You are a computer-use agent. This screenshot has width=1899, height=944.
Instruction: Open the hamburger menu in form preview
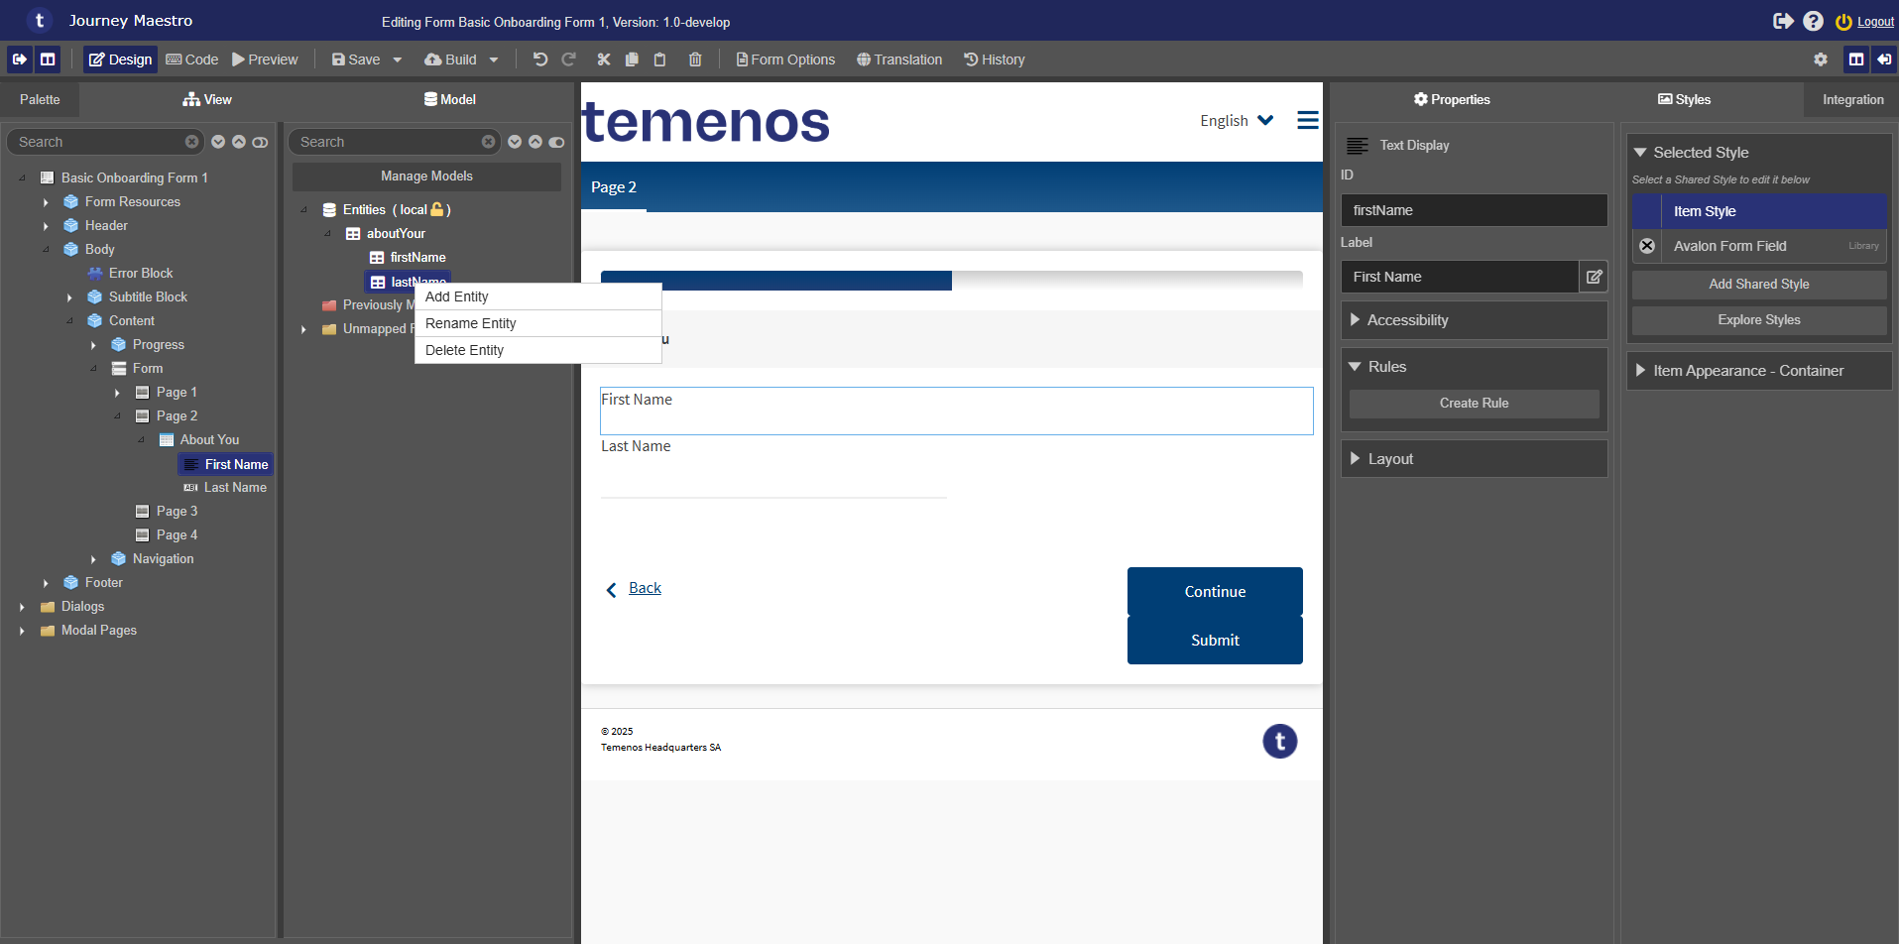[x=1308, y=120]
